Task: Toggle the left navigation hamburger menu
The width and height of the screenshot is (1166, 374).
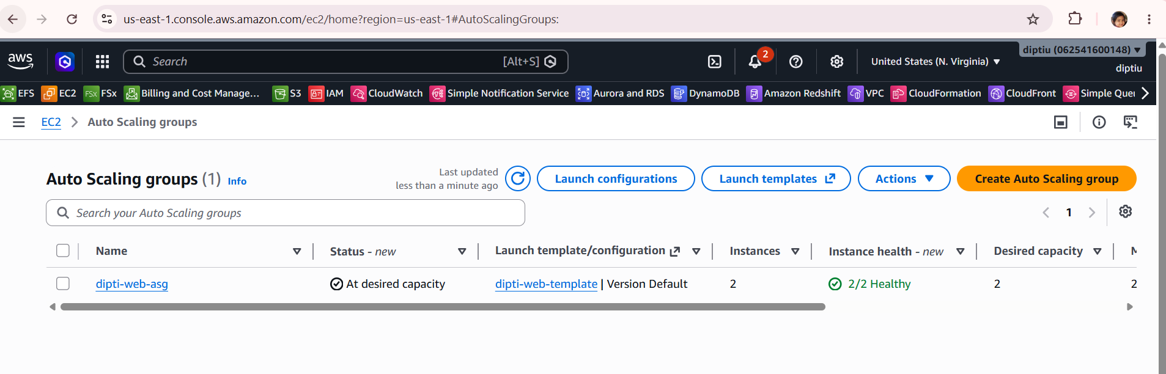Action: point(19,122)
